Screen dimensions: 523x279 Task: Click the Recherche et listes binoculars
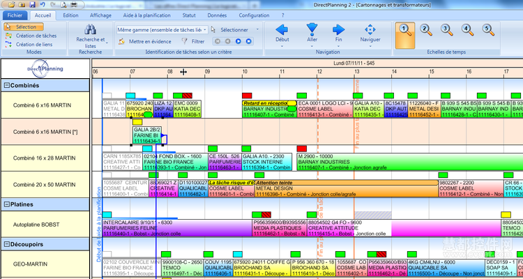[91, 30]
